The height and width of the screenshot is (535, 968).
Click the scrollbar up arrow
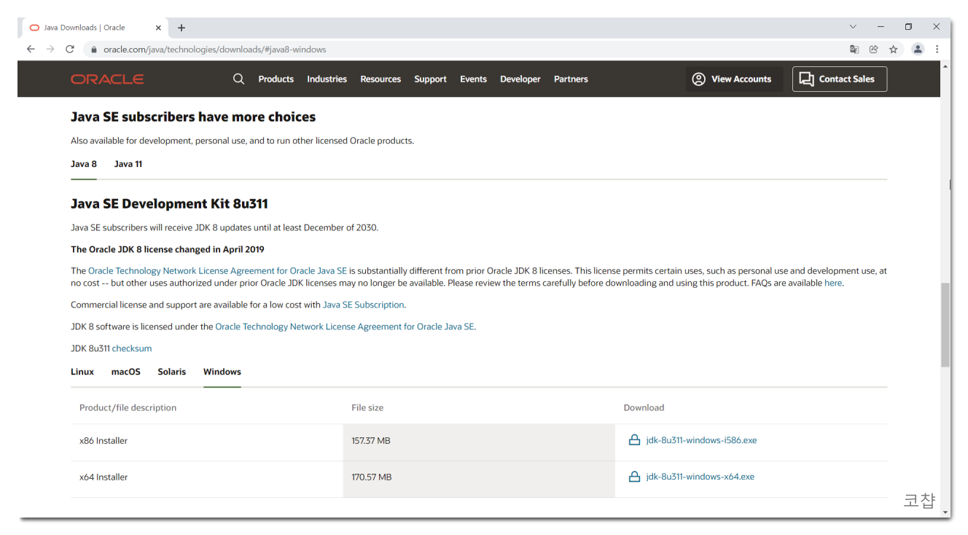pos(945,66)
